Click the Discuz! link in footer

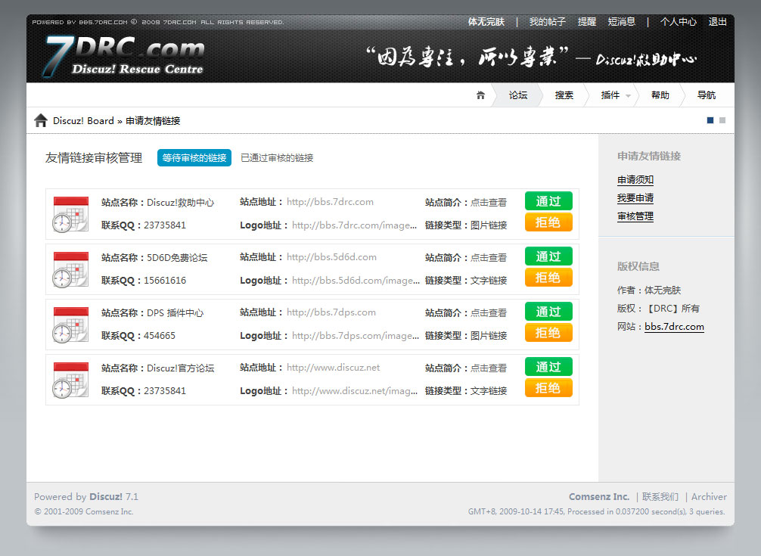pos(106,497)
